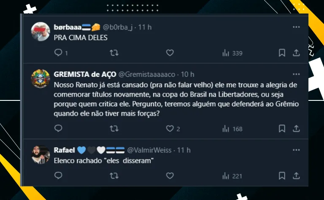This screenshot has width=324, height=200.
Task: Open more options on GREMISTA de AÇO's tweet
Action: coord(296,74)
